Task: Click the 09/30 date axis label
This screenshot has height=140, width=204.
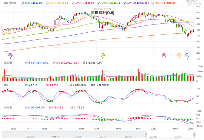Action: point(14,129)
